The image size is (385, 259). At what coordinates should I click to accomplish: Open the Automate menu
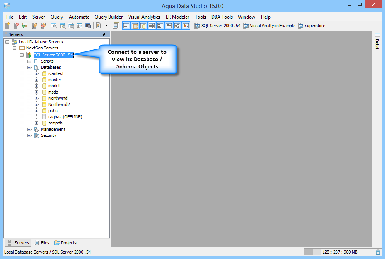(79, 17)
